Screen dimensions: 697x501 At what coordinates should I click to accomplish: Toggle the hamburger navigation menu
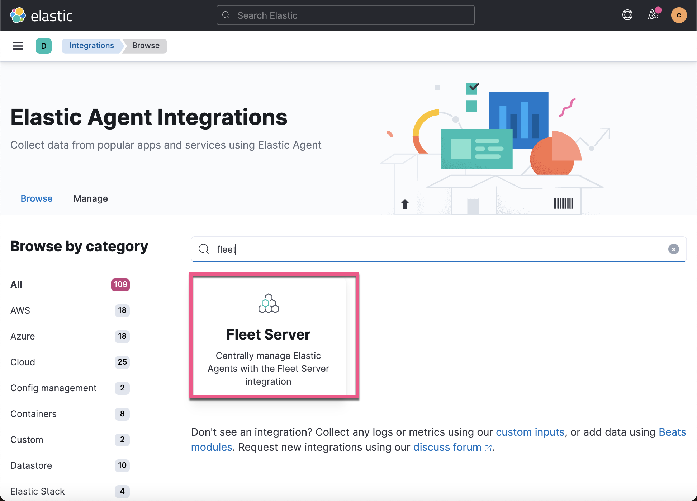18,46
